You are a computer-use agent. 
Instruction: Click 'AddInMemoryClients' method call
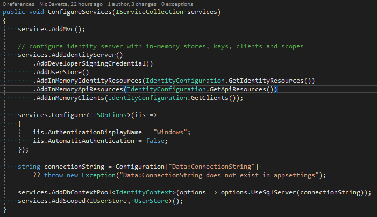pyautogui.click(x=70, y=98)
